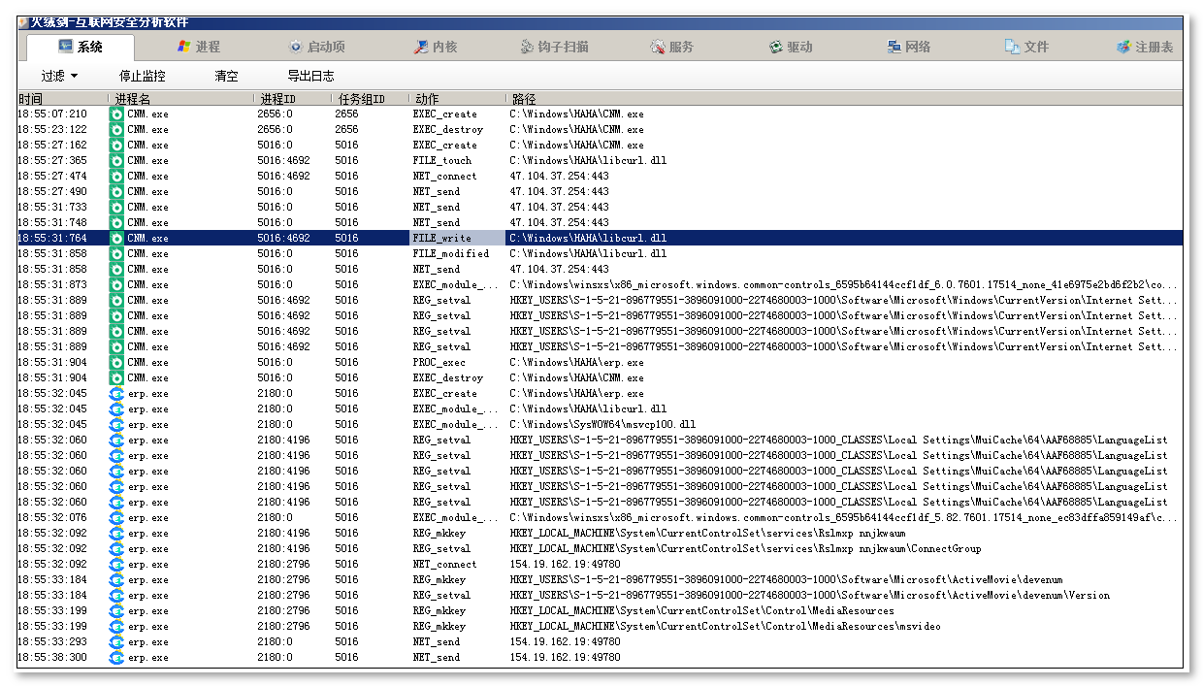Open the 文件 tab
The image size is (1203, 686).
[x=1026, y=47]
